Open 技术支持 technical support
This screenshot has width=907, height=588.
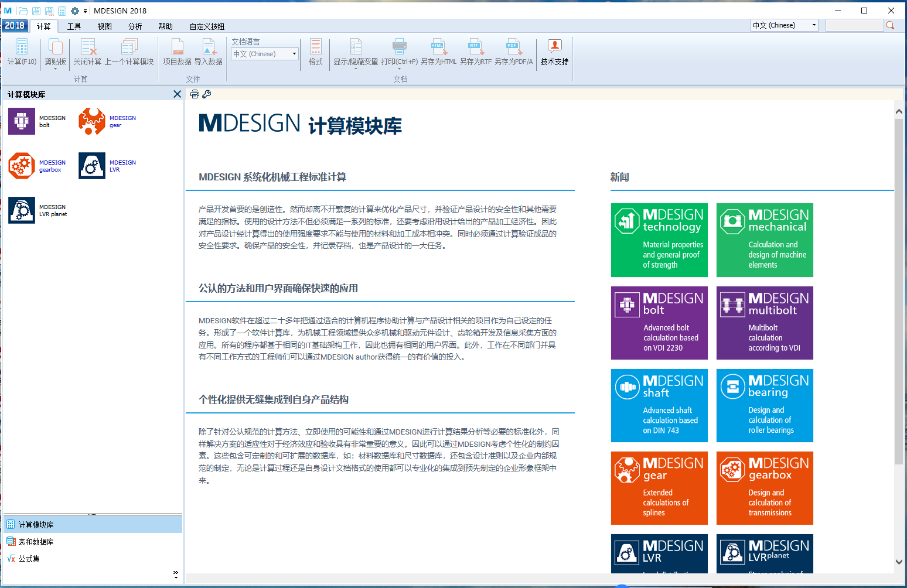[554, 52]
